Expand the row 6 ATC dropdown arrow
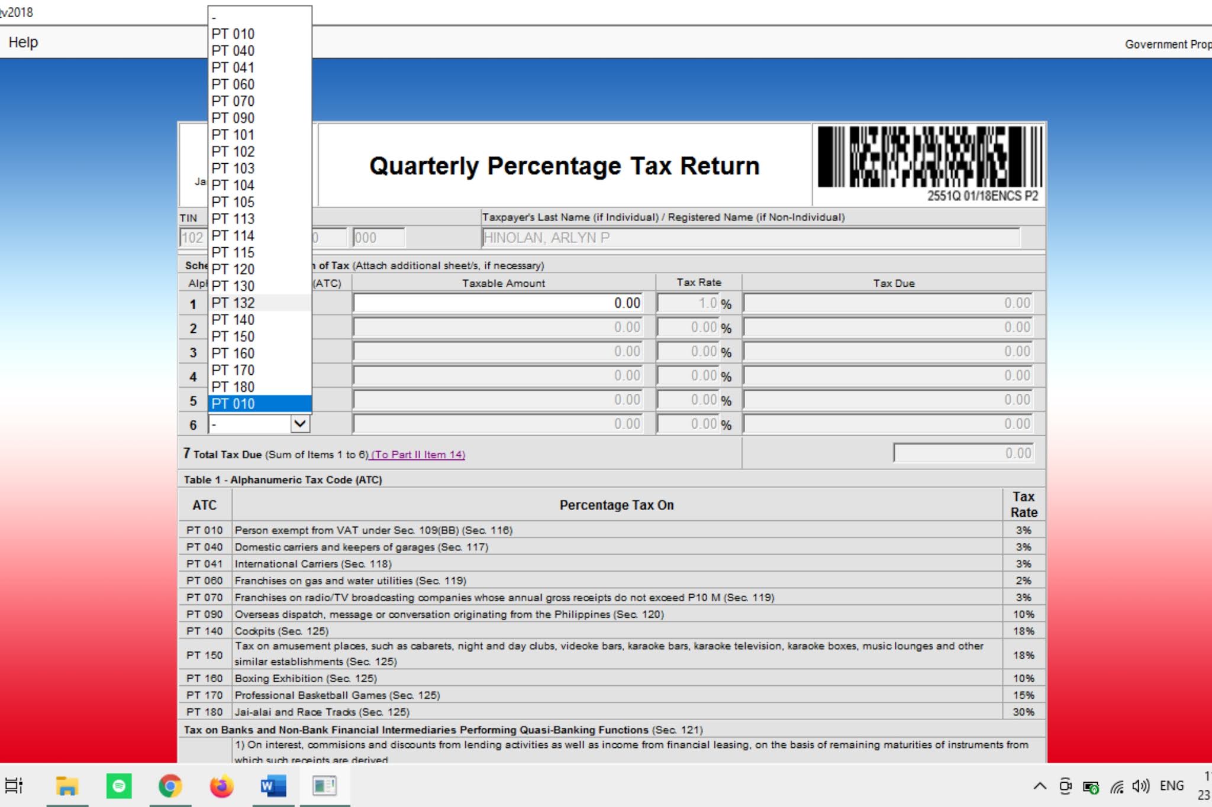 click(300, 424)
